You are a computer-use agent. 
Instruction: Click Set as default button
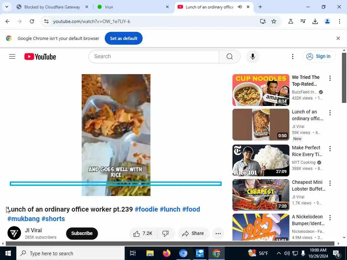(x=123, y=38)
